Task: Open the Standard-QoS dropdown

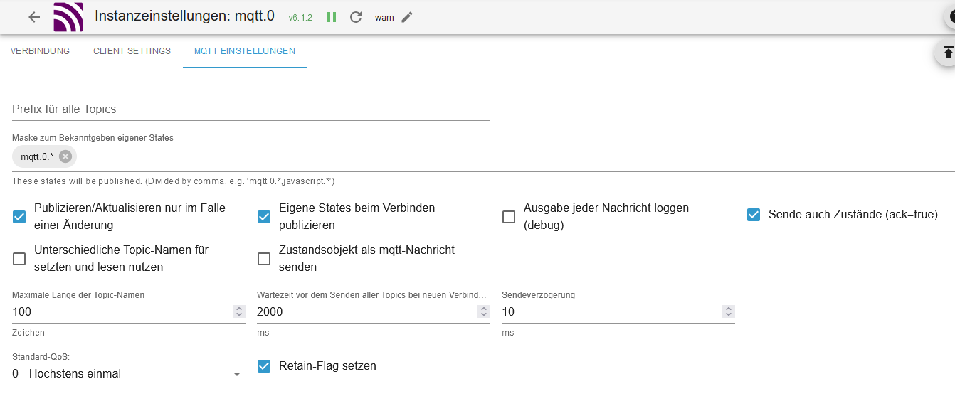Action: tap(129, 374)
